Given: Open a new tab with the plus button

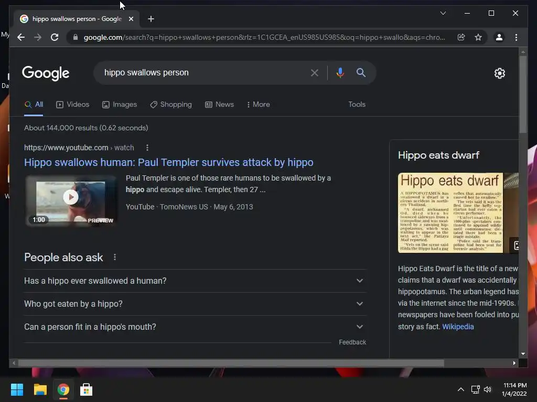Looking at the screenshot, I should coord(151,19).
